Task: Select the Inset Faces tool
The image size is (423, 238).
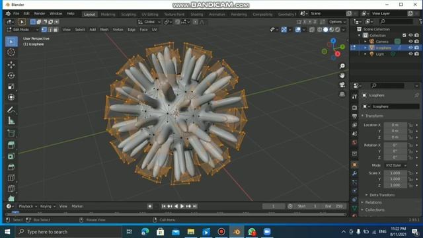Action: tap(11, 156)
